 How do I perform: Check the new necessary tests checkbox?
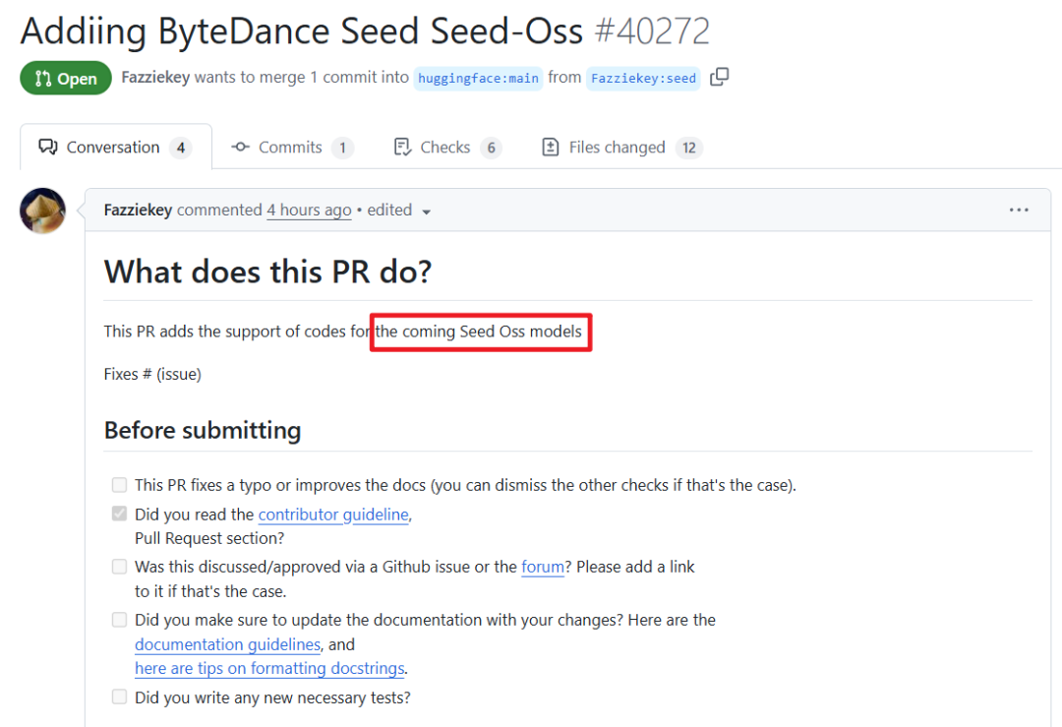pyautogui.click(x=119, y=697)
